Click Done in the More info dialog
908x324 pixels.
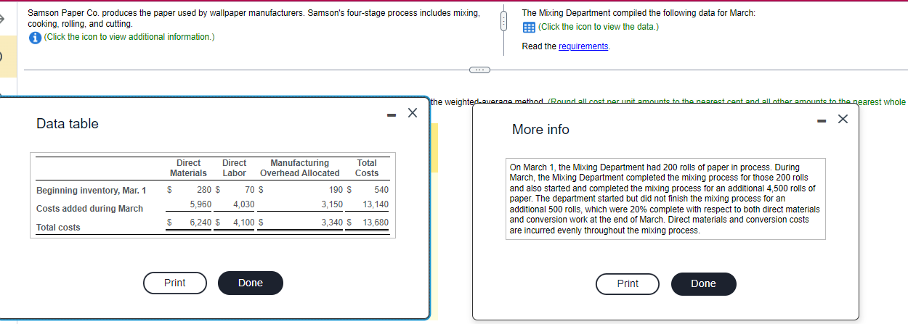pos(703,283)
